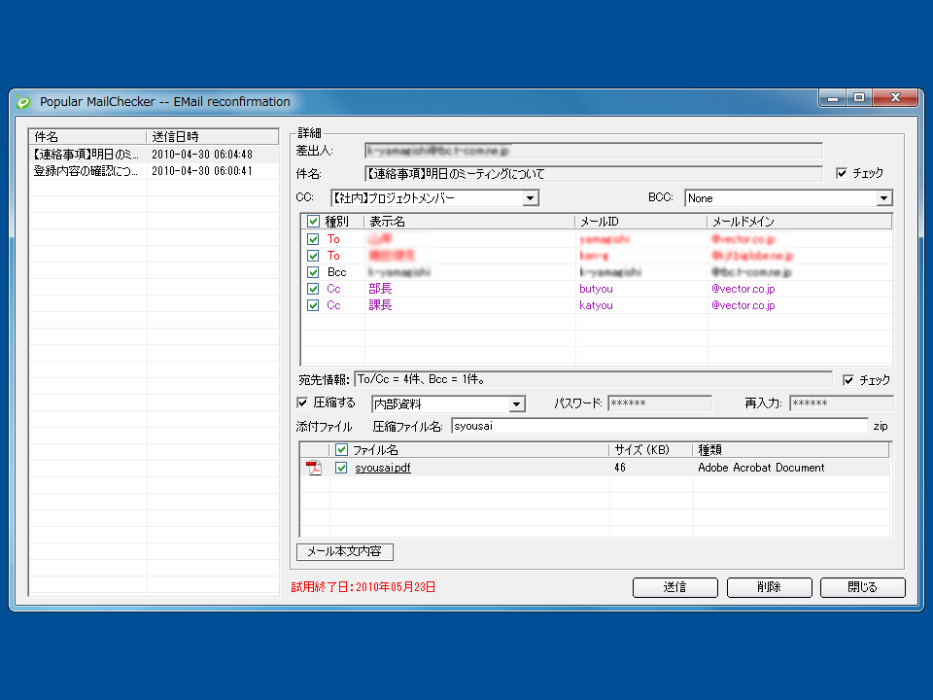The image size is (933, 700).
Task: Click 課長 display name cell
Action: coord(380,305)
